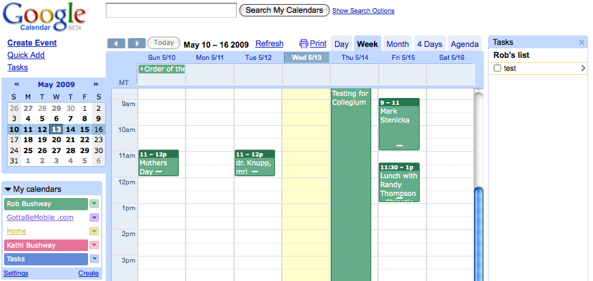Select Sat 5/16 column header
The image size is (593, 281).
coord(452,58)
